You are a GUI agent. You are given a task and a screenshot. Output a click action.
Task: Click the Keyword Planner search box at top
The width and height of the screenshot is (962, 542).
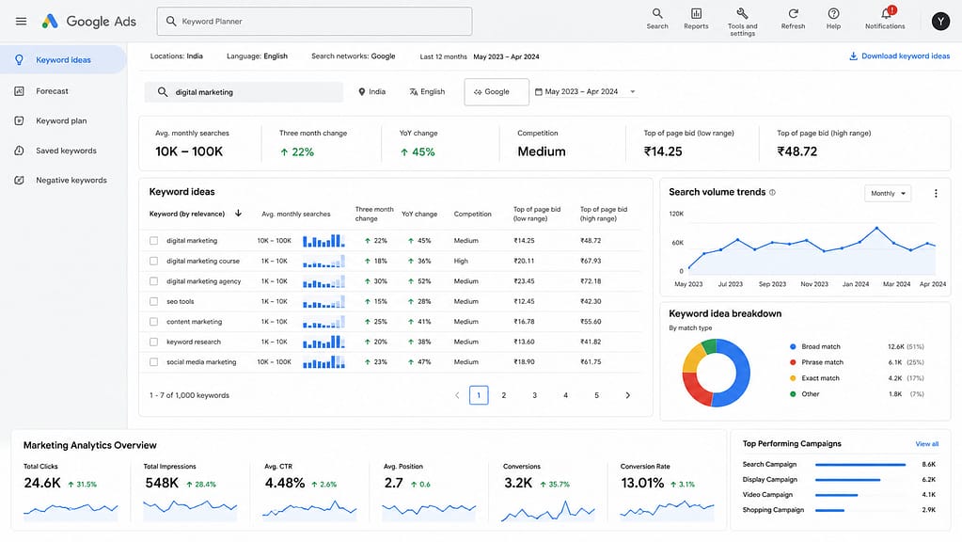tap(314, 22)
